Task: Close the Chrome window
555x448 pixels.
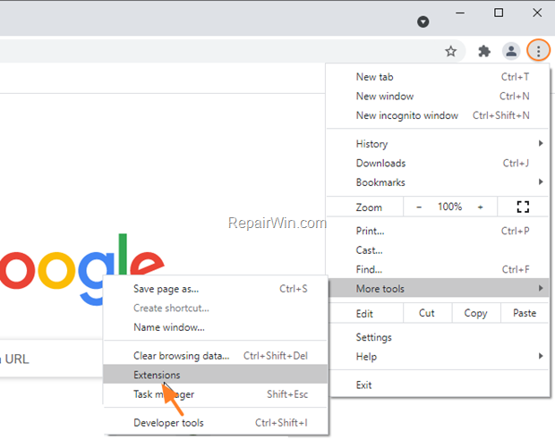Action: pos(537,13)
